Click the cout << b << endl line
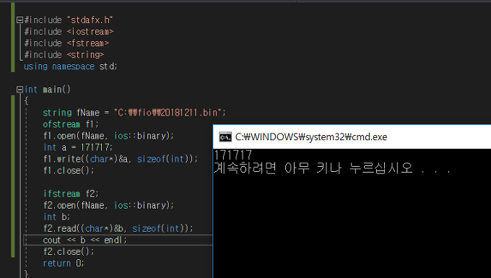The height and width of the screenshot is (278, 491). (x=85, y=240)
